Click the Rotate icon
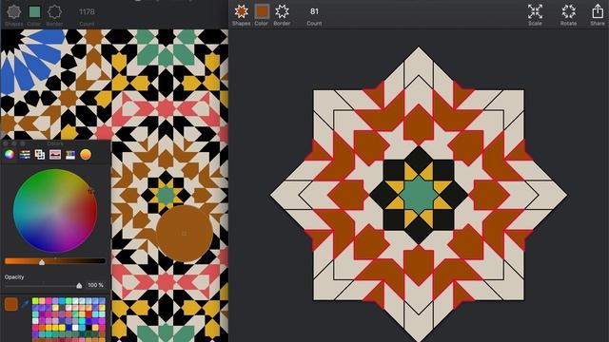 pyautogui.click(x=569, y=11)
